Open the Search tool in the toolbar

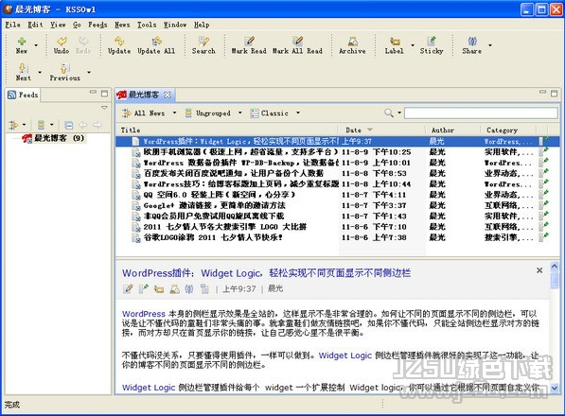(203, 45)
